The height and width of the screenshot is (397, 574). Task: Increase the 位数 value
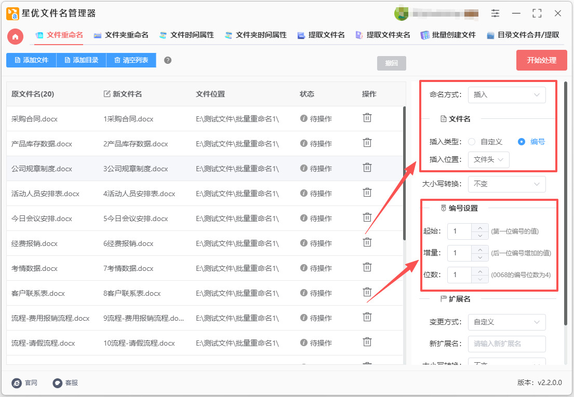coord(480,271)
